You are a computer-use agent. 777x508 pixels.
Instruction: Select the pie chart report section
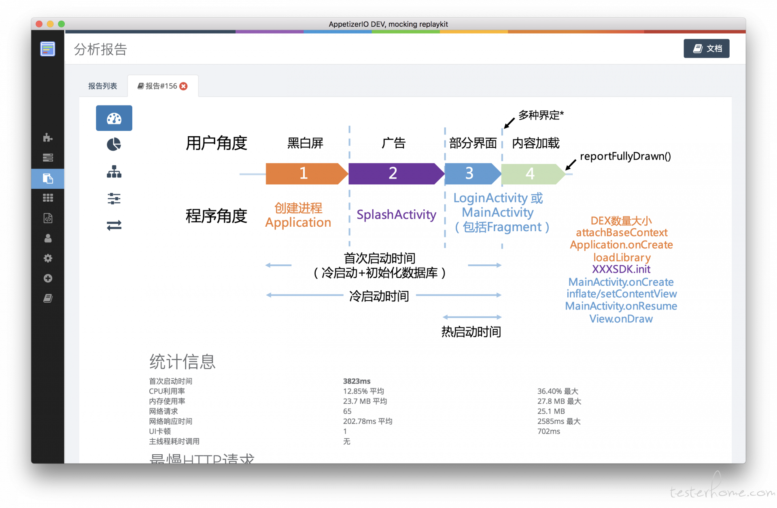tap(114, 144)
